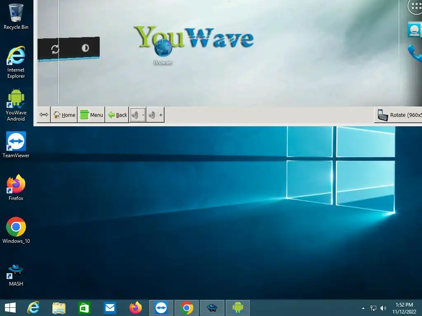
Task: Launch Firefox from the taskbar
Action: coord(135,308)
